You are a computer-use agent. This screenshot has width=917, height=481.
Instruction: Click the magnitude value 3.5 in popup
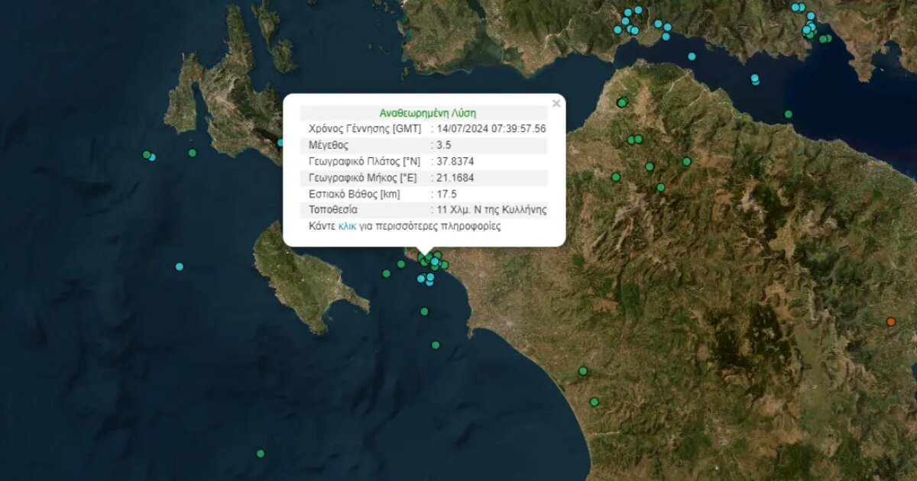[443, 144]
